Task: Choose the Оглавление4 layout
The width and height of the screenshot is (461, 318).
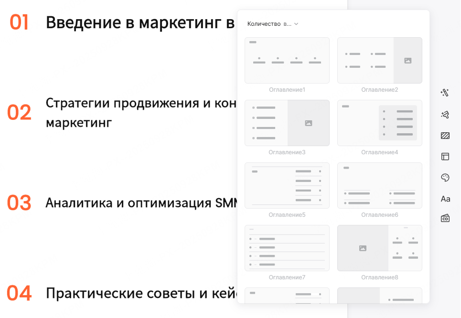Action: (379, 123)
